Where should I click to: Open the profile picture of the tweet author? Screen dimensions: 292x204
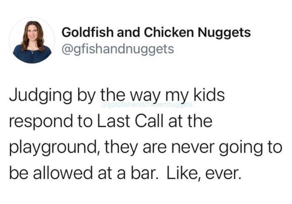[32, 41]
